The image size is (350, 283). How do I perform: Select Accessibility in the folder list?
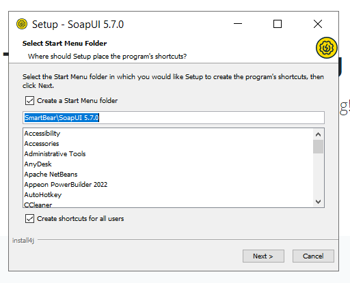tap(42, 134)
